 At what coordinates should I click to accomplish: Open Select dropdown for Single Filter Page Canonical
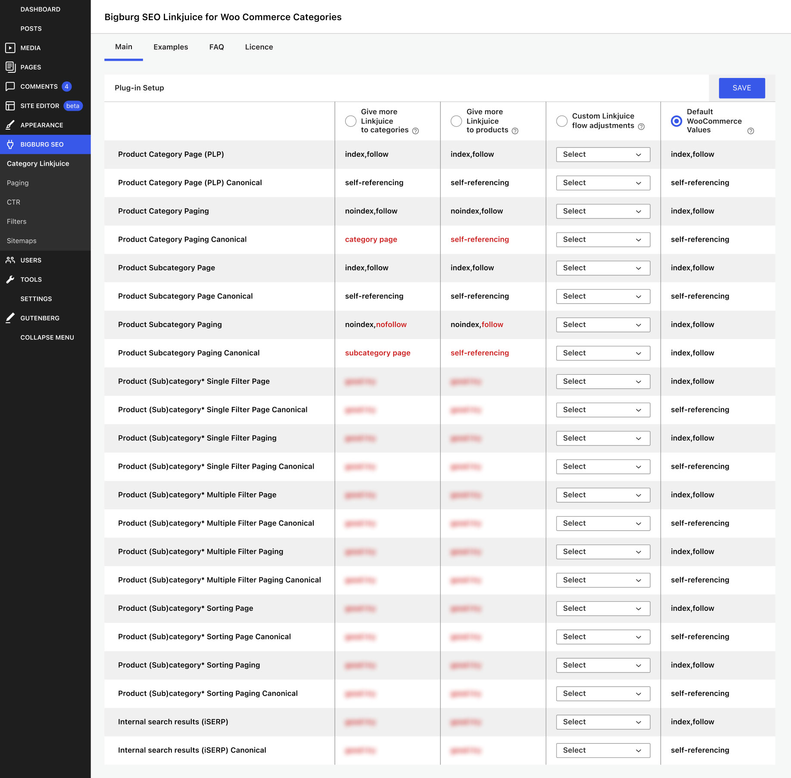pyautogui.click(x=603, y=410)
